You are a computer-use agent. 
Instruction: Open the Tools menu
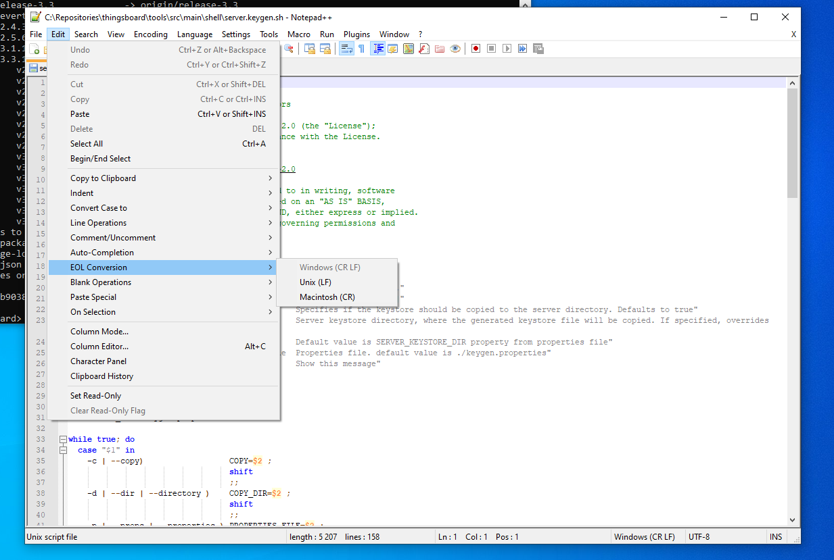269,34
